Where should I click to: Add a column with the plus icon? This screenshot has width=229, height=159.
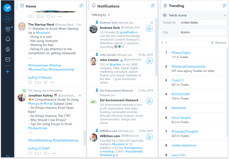(x=8, y=71)
